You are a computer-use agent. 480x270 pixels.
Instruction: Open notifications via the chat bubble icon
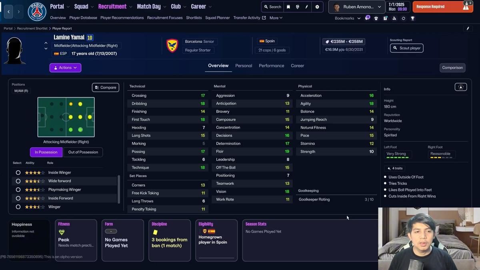click(x=367, y=18)
